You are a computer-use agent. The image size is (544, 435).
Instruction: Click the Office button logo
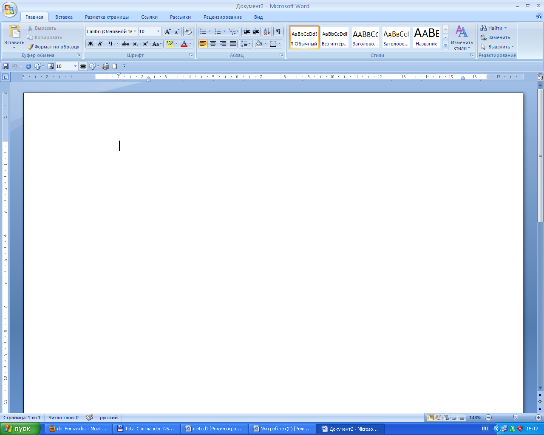(9, 9)
